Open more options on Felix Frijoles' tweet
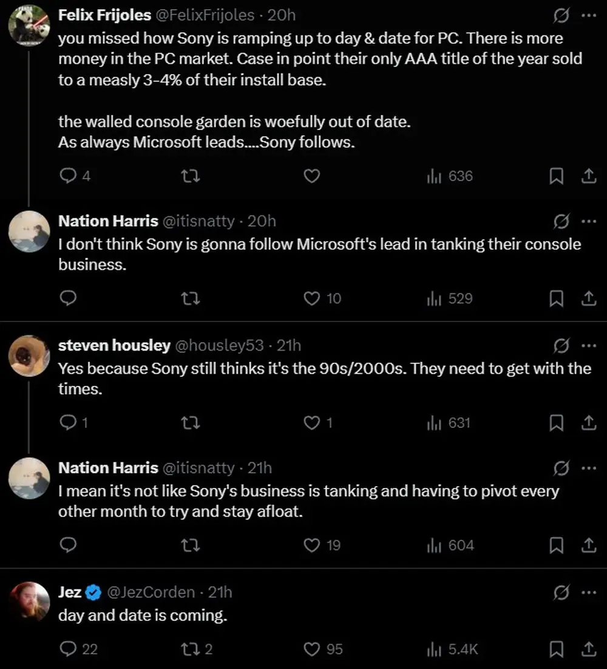The height and width of the screenshot is (669, 607). point(589,16)
